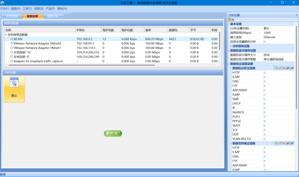
Task: Toggle 启用全流量解码分析 checkbox
Action: click(x=265, y=42)
